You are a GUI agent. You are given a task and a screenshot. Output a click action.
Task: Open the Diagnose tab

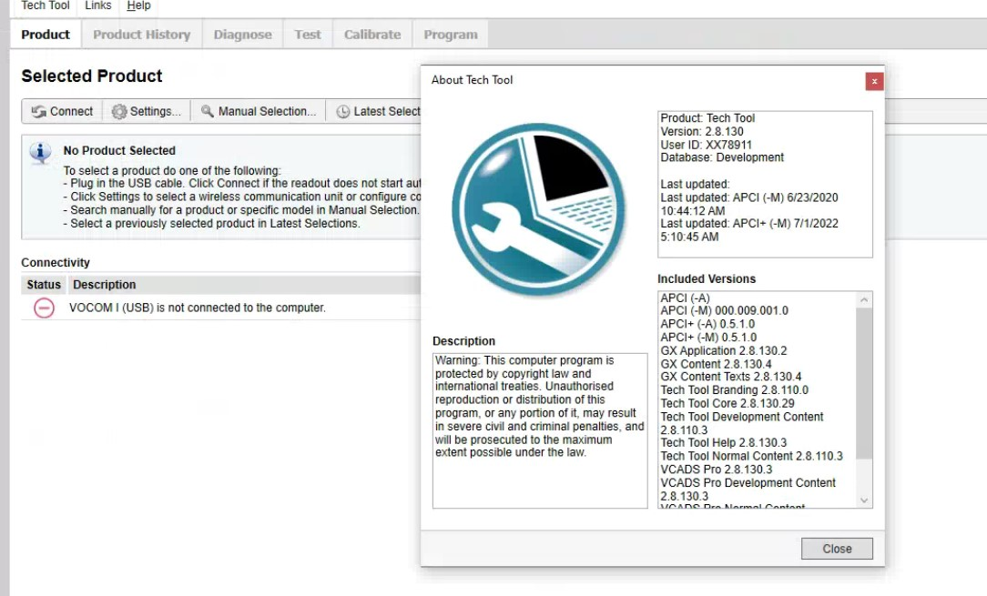click(243, 35)
